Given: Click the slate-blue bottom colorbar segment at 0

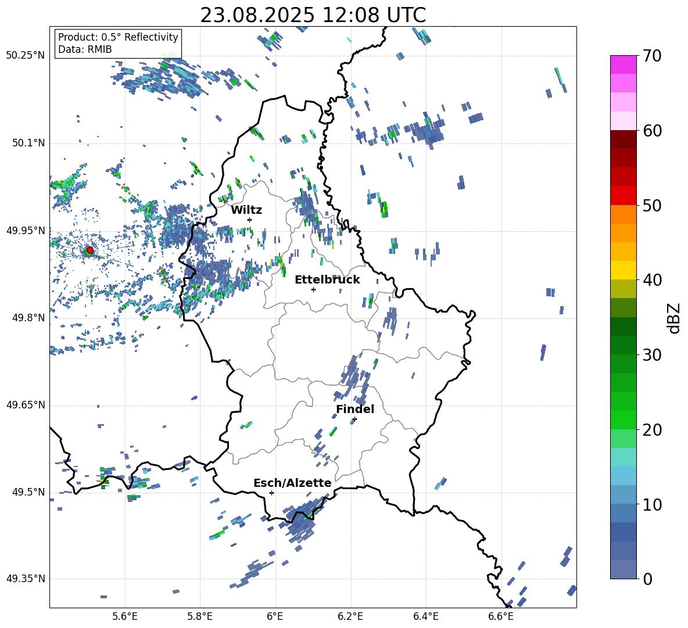Looking at the screenshot, I should pos(623,569).
